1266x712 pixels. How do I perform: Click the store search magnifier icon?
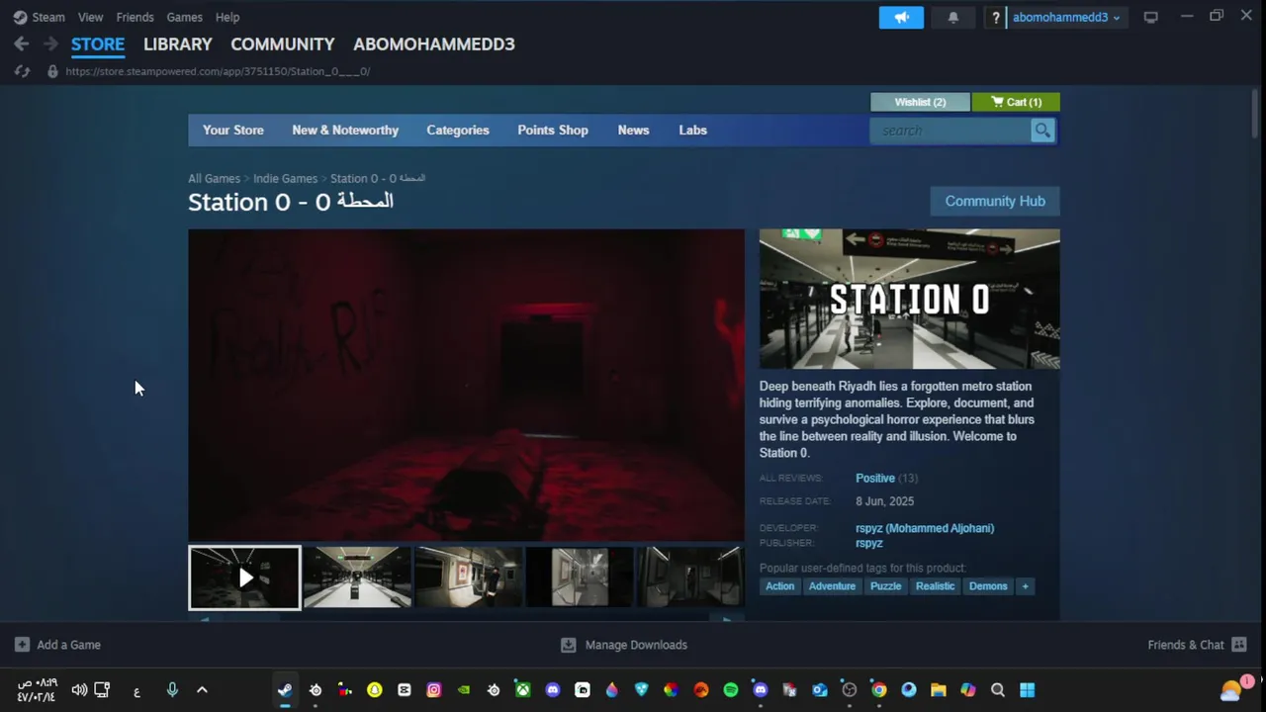click(1042, 131)
